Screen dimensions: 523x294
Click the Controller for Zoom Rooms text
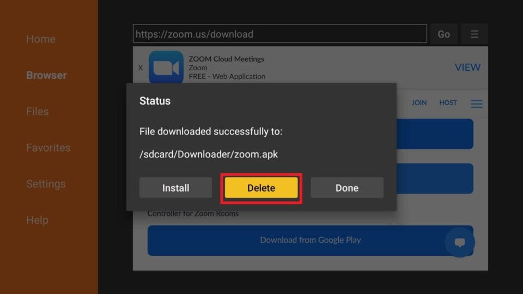(193, 213)
